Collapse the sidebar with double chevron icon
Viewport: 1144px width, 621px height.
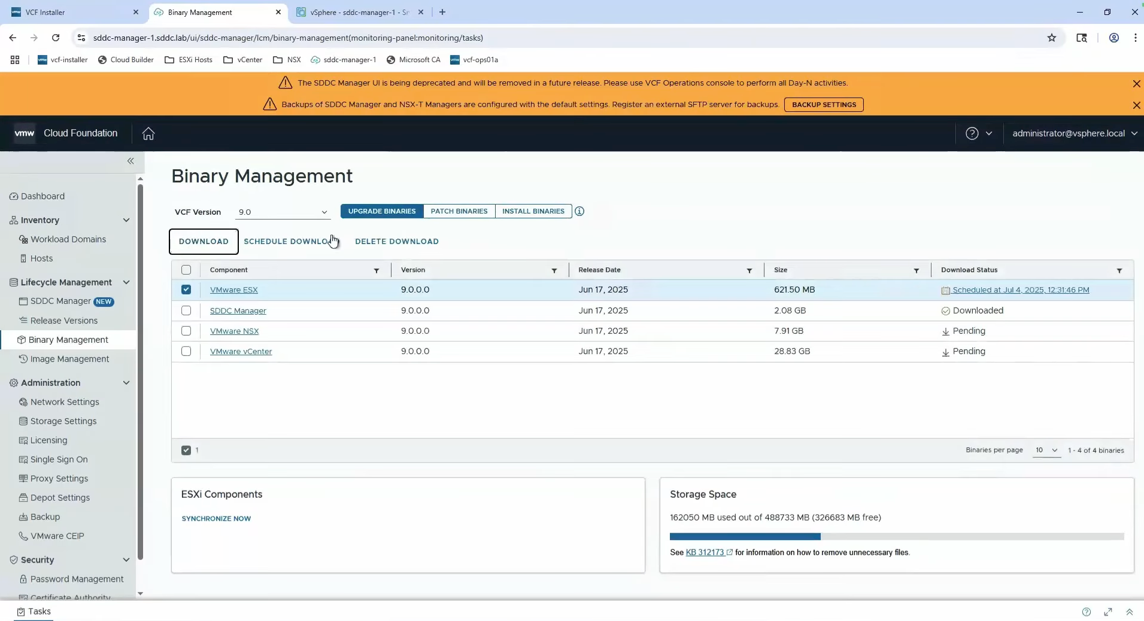click(131, 161)
